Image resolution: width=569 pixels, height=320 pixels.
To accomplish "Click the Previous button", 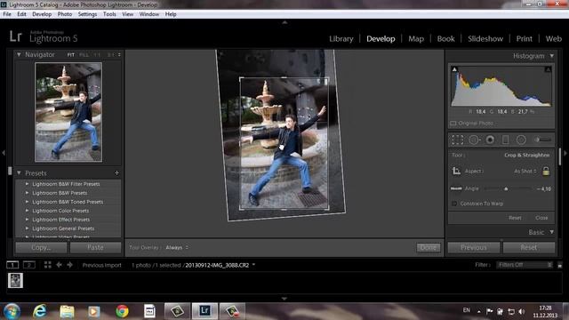I will [474, 247].
